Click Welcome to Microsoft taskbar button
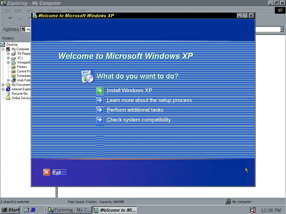 click(115, 210)
